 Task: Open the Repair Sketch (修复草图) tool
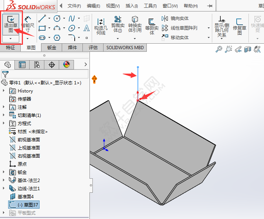pyautogui.click(x=239, y=27)
